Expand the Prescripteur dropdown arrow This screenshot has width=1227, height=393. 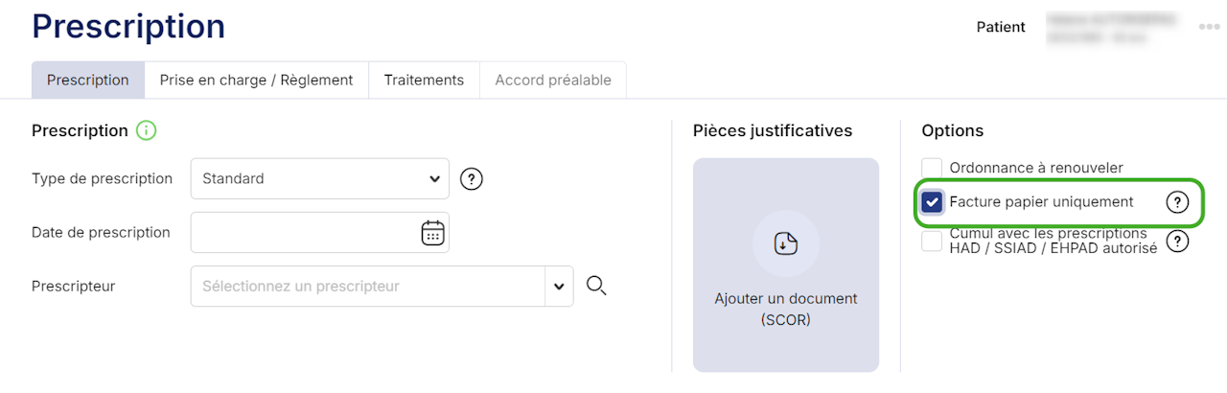point(559,286)
